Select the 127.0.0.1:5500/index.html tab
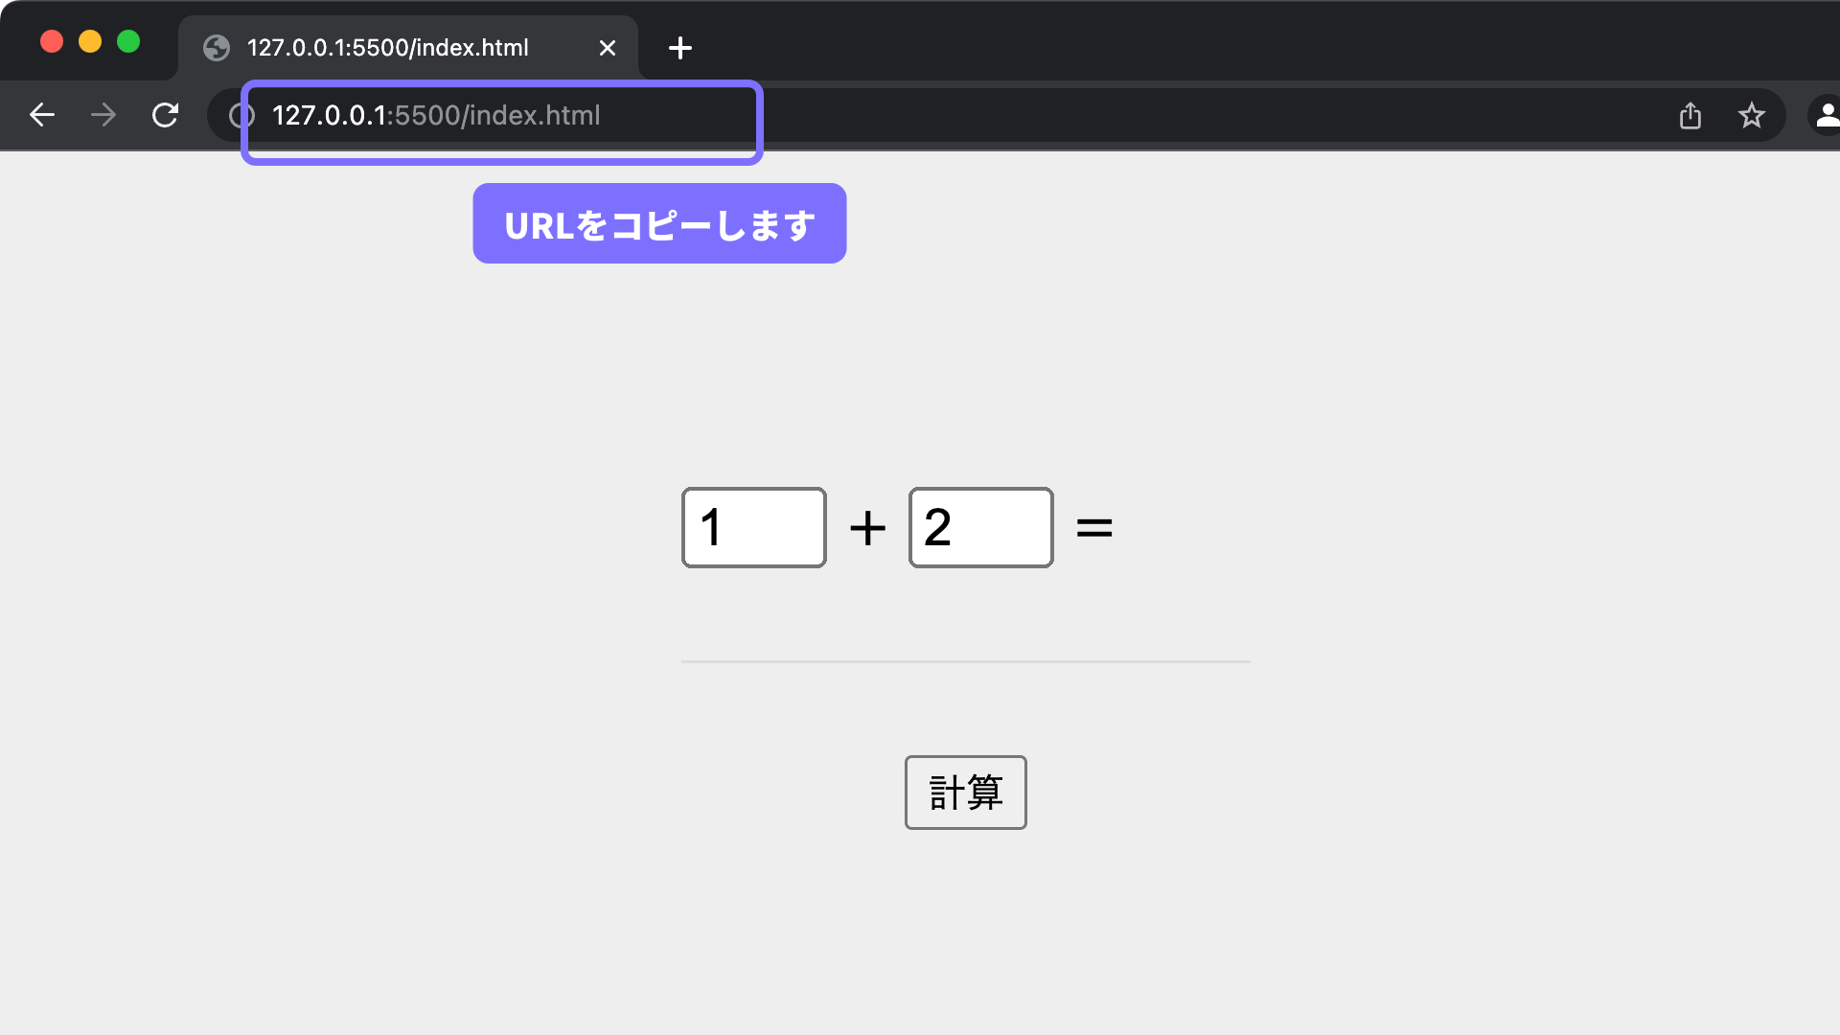 pos(387,48)
